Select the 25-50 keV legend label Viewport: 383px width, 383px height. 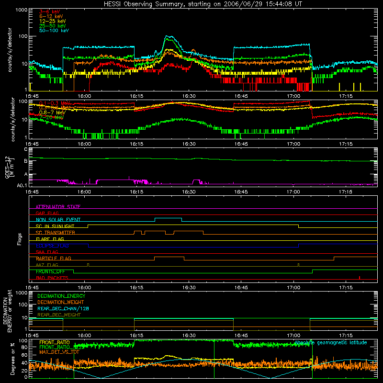coord(53,26)
